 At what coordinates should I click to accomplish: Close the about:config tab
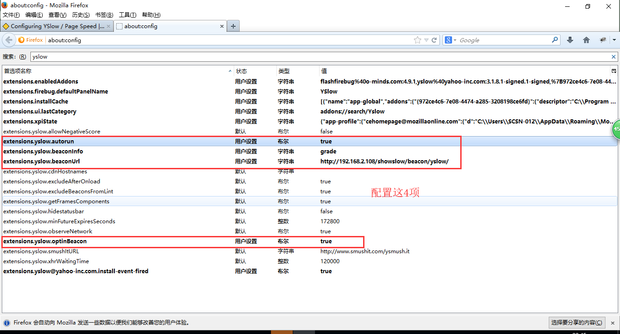pos(222,26)
